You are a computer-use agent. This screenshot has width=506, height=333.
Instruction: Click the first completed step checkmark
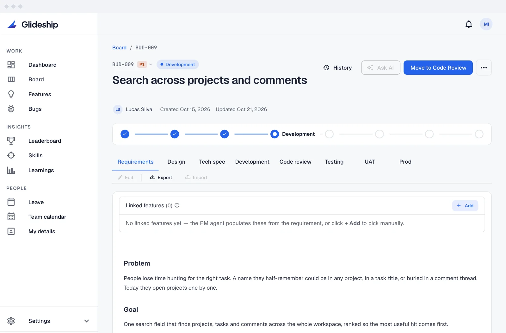(x=125, y=134)
